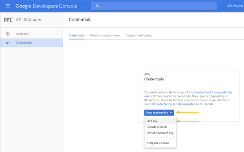Click the API Manager logo

[8, 20]
